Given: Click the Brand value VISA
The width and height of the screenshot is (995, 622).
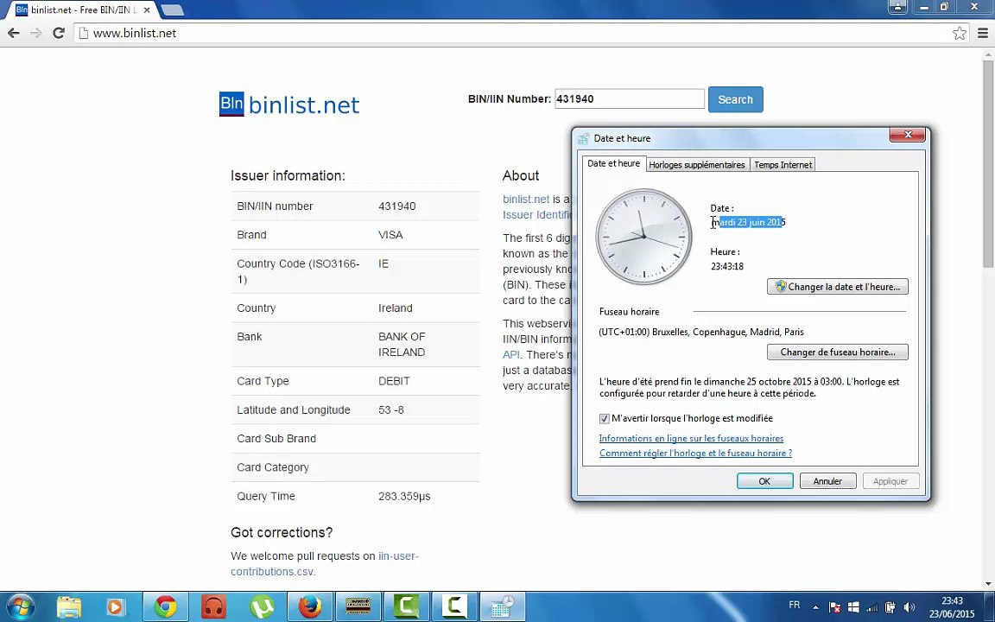Looking at the screenshot, I should pos(390,235).
